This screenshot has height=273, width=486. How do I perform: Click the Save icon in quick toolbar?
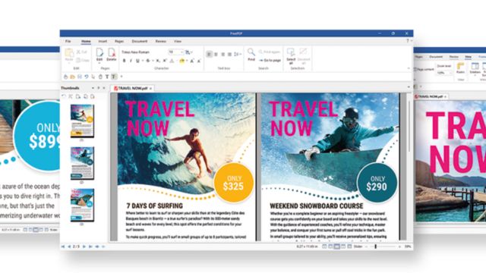pyautogui.click(x=79, y=77)
